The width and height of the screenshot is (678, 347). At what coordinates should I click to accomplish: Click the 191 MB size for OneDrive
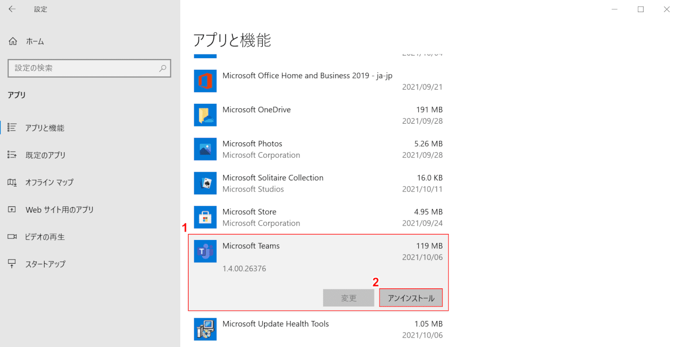(429, 110)
